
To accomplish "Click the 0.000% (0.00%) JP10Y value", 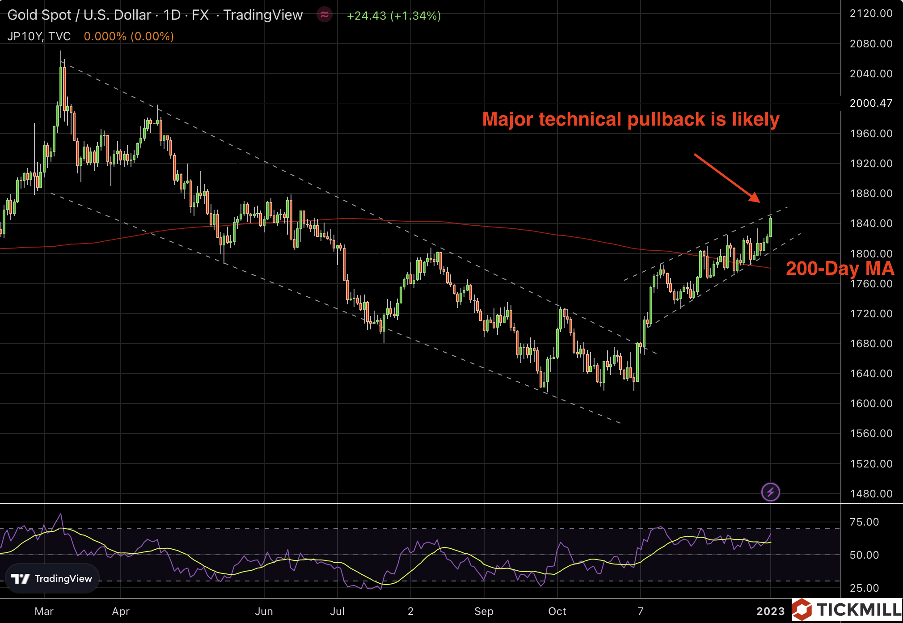I will [x=129, y=36].
